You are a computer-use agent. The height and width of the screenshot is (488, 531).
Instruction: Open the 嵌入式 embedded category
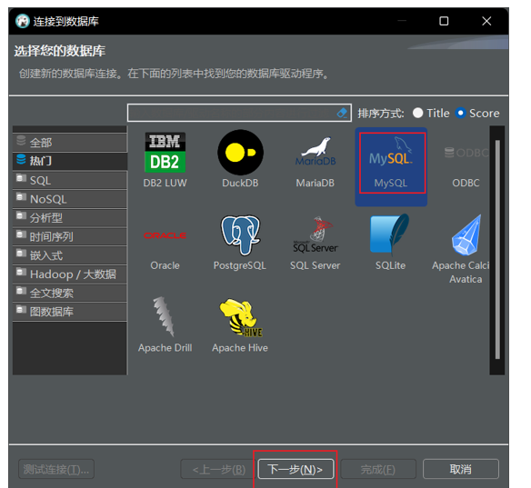(70, 255)
